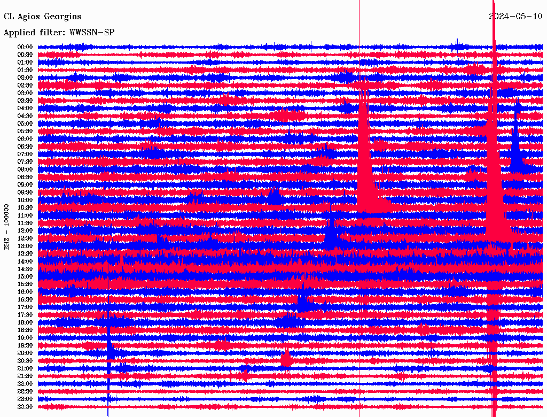Select the 06:30 time label
This screenshot has height=417, width=547.
click(x=25, y=146)
